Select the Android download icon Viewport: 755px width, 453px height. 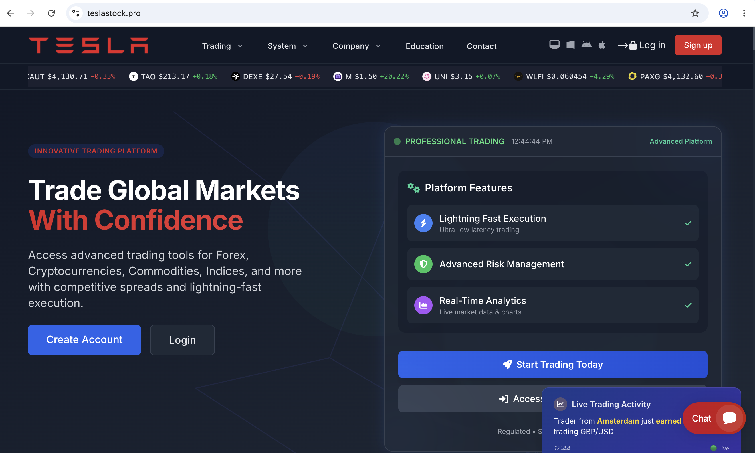click(586, 45)
